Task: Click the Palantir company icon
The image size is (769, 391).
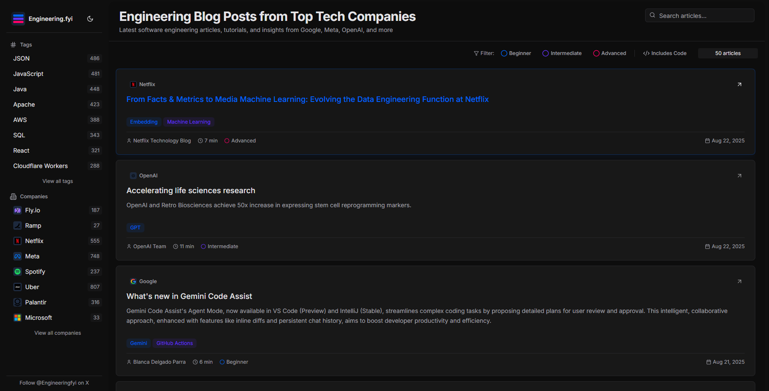Action: (18, 302)
